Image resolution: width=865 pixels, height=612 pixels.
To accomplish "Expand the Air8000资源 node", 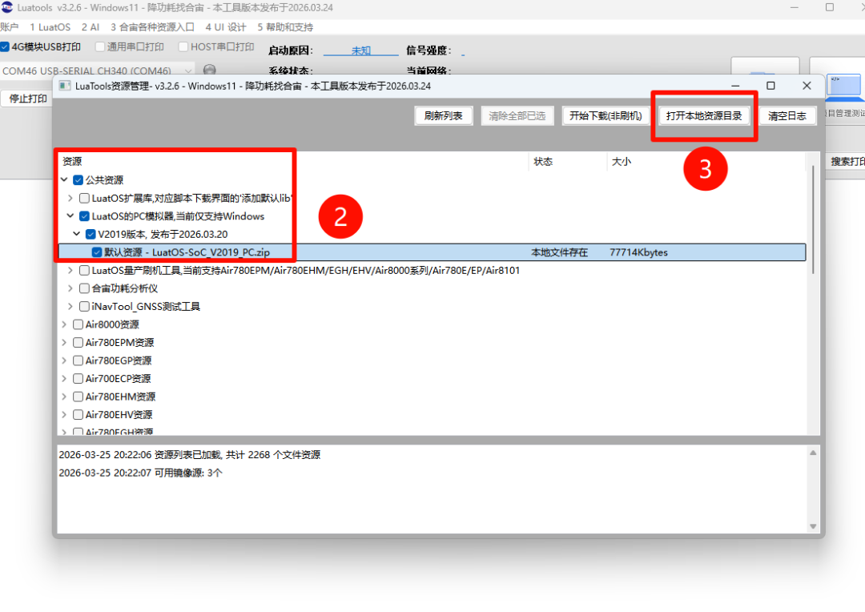I will (x=65, y=324).
